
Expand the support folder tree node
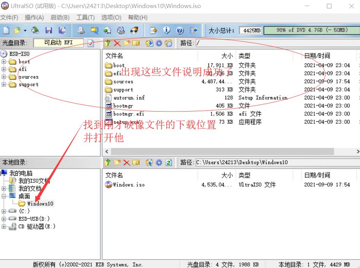pos(4,85)
